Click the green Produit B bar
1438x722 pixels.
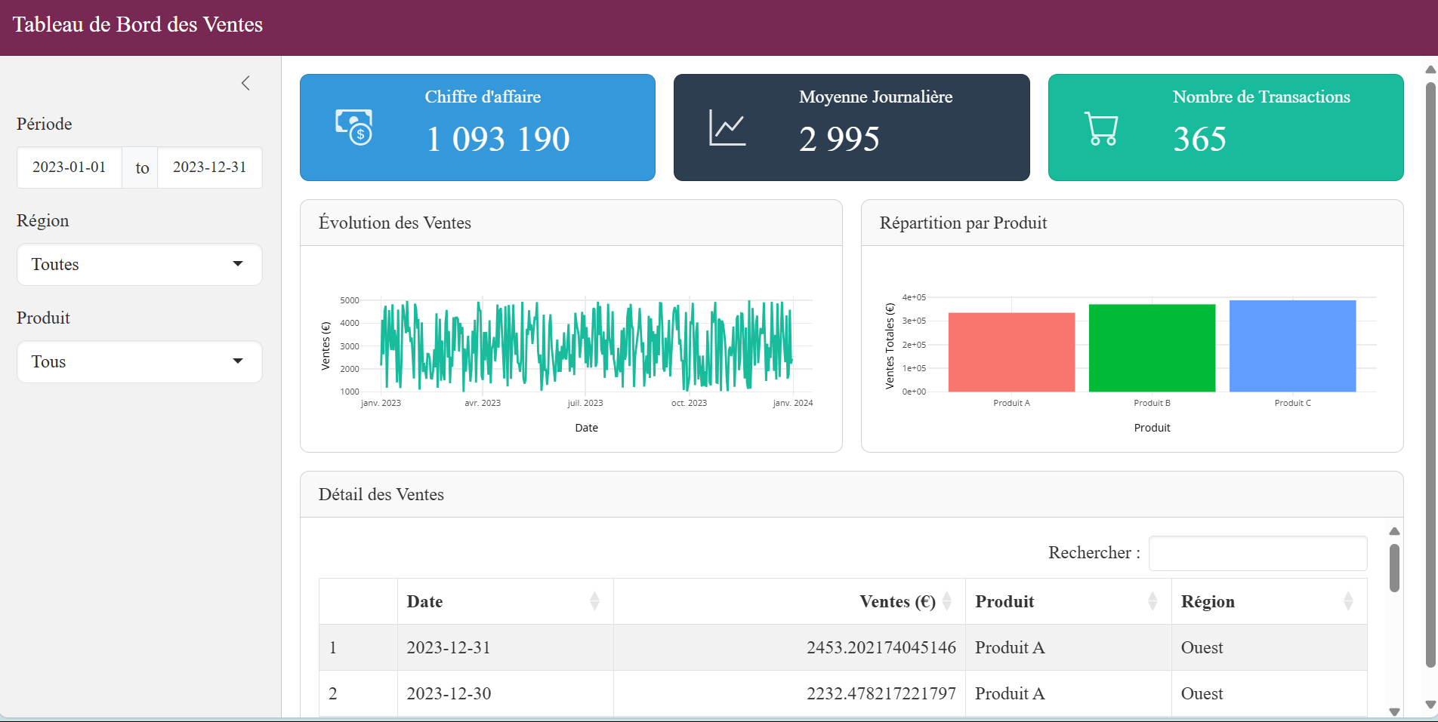[x=1152, y=348]
